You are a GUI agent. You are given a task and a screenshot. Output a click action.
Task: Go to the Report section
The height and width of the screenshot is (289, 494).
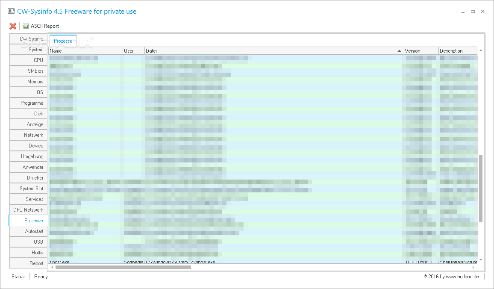[x=28, y=263]
